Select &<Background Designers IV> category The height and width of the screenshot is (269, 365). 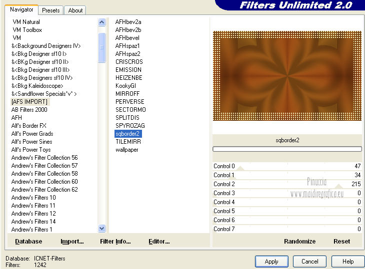pos(46,46)
